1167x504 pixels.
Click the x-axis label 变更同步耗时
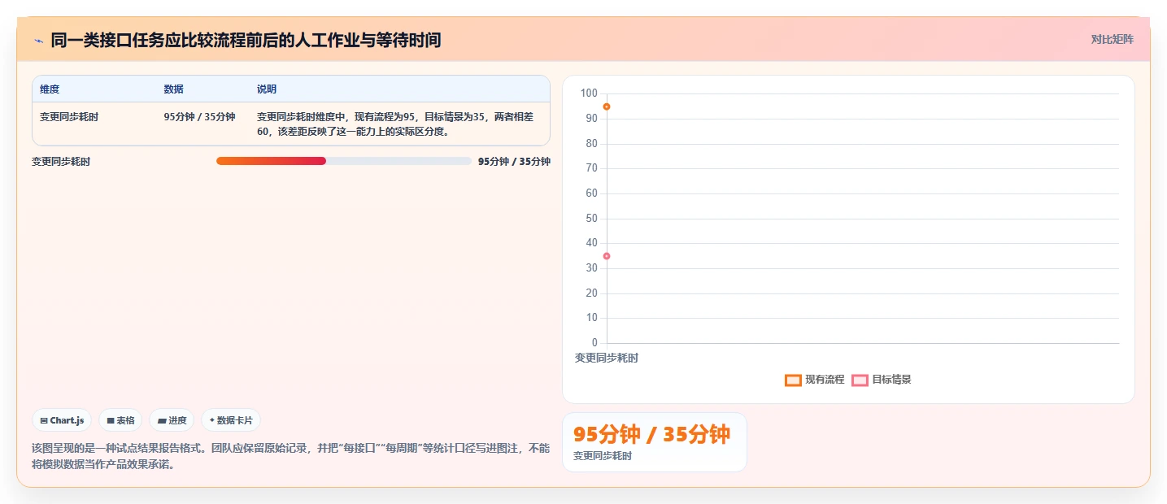[x=607, y=358]
